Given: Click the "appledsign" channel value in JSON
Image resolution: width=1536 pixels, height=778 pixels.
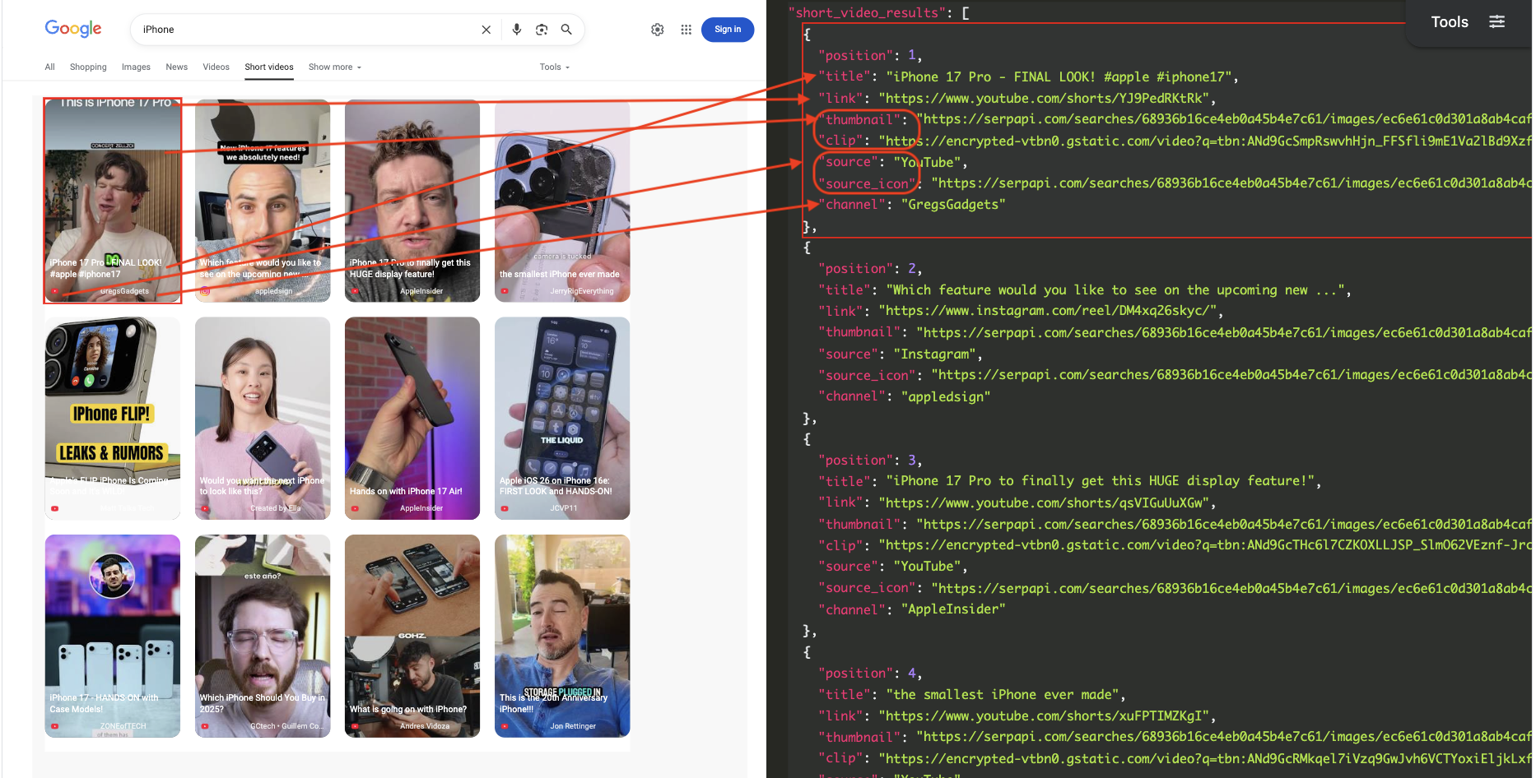Looking at the screenshot, I should click(946, 396).
